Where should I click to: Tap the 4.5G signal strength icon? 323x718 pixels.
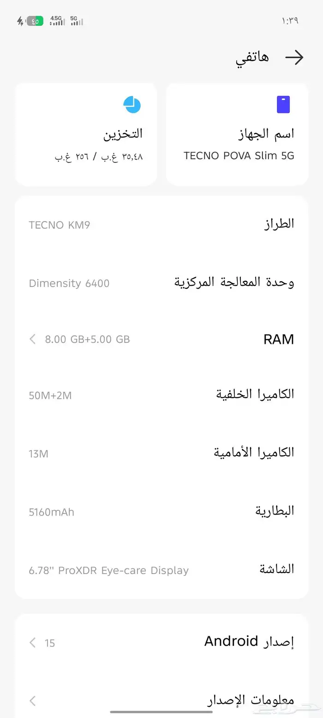click(57, 21)
